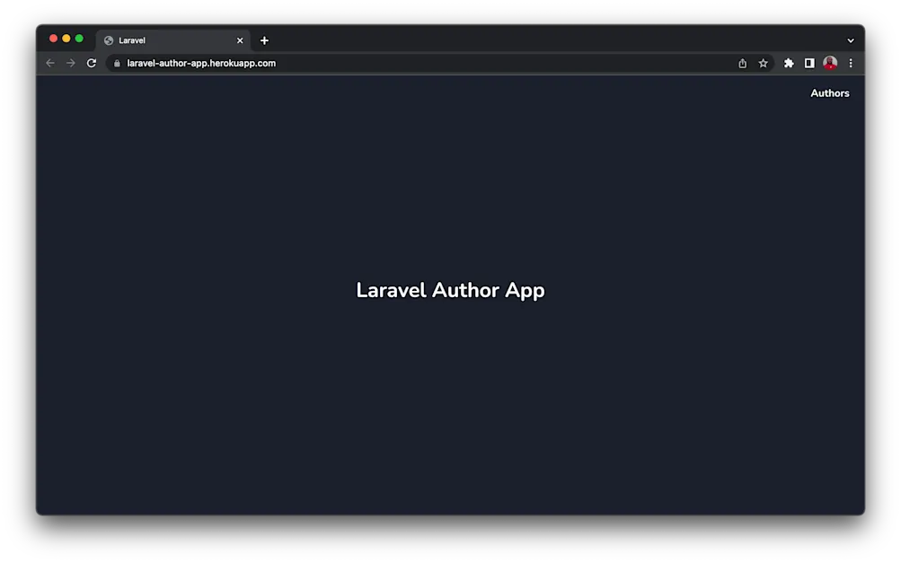Click the Laravel Author App heading
901x563 pixels.
(450, 290)
